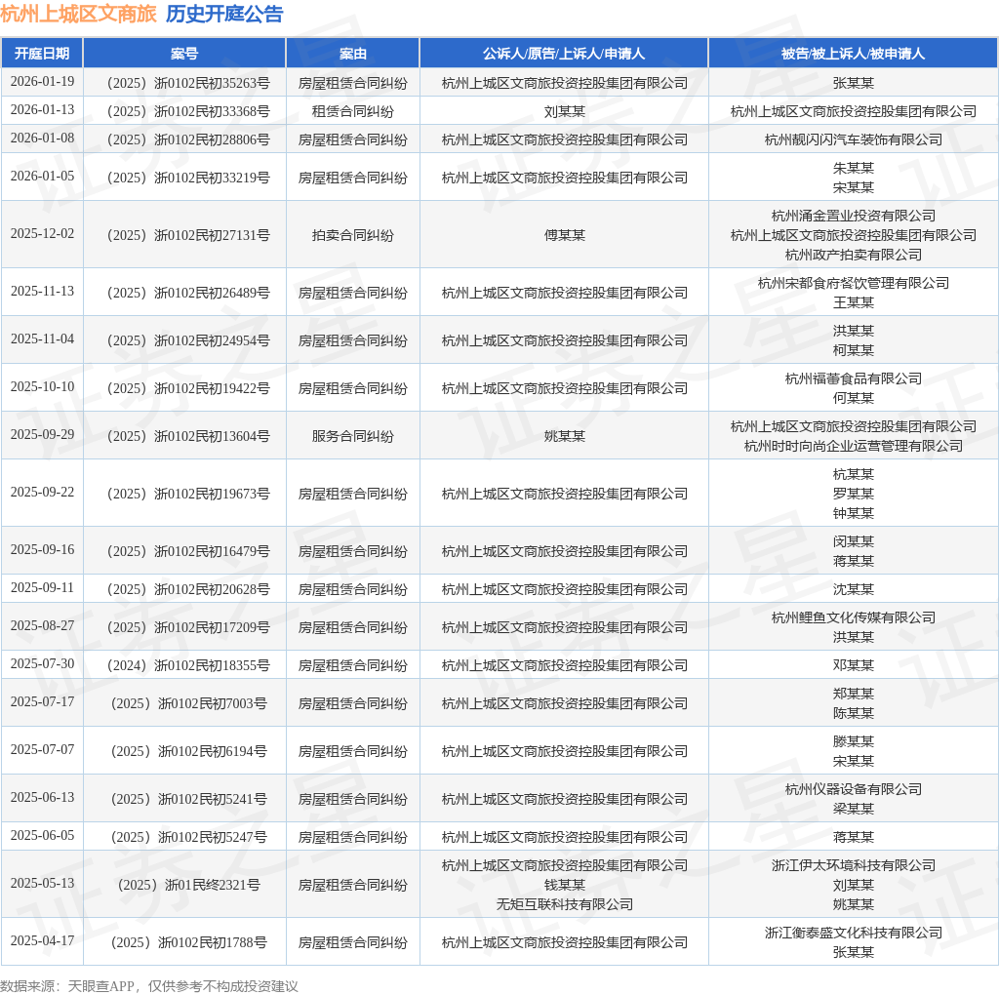Screen dimensions: 999x995
Task: Click defendant 杭州福蕾食品有限公司
Action: tap(853, 378)
